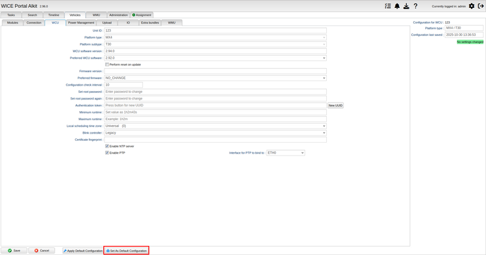Open notifications bell icon
This screenshot has height=255, width=486.
point(397,6)
